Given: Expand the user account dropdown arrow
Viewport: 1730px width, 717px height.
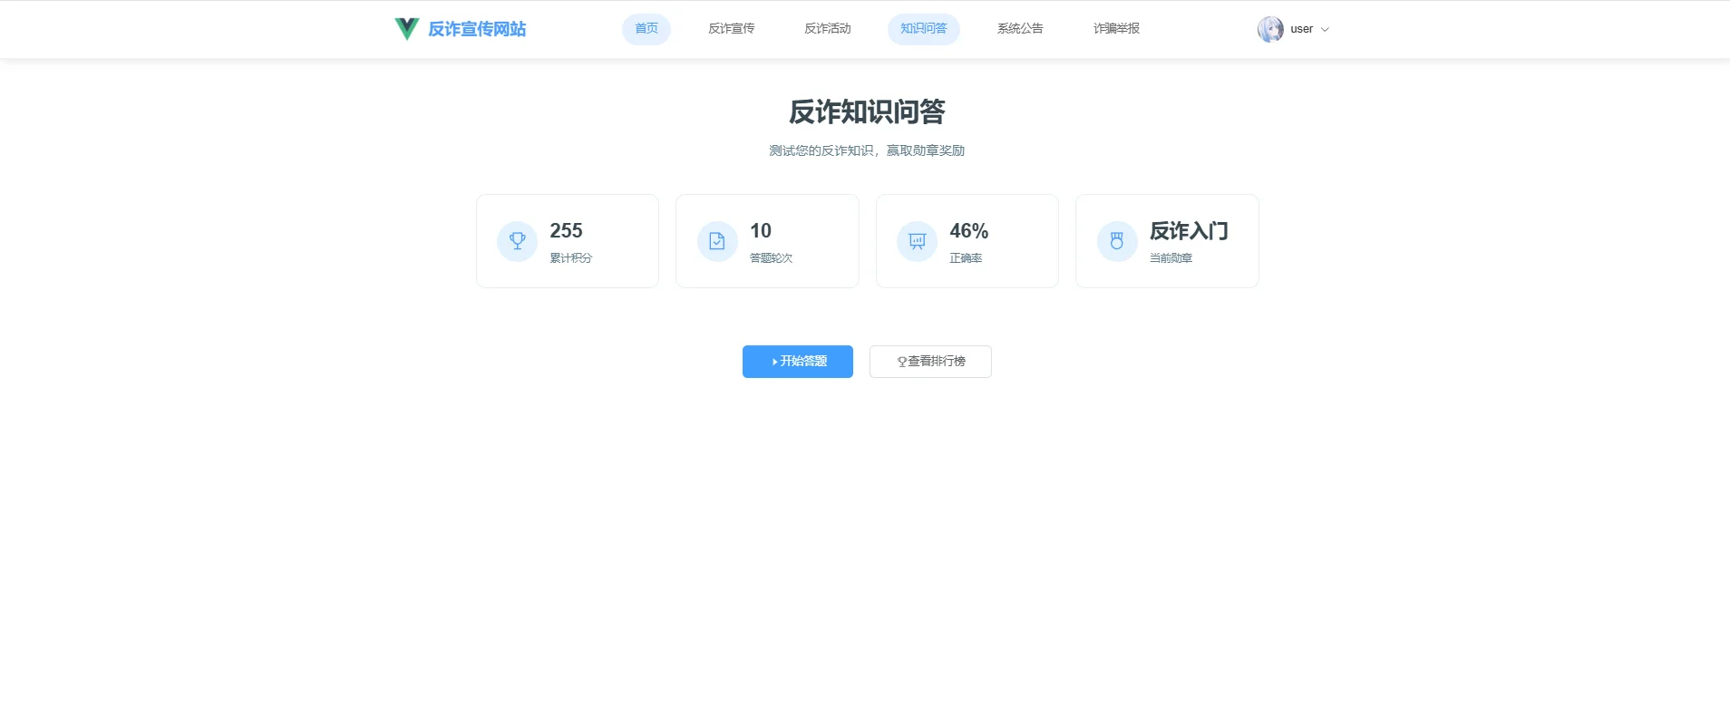Looking at the screenshot, I should point(1325,30).
